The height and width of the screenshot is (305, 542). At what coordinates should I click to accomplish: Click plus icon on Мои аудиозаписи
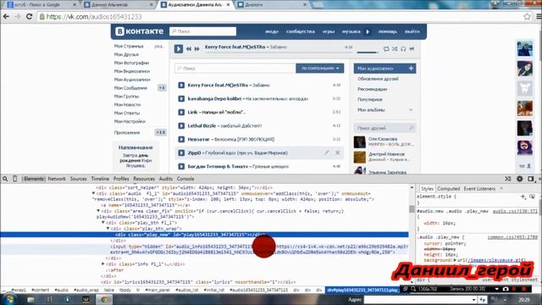(411, 69)
